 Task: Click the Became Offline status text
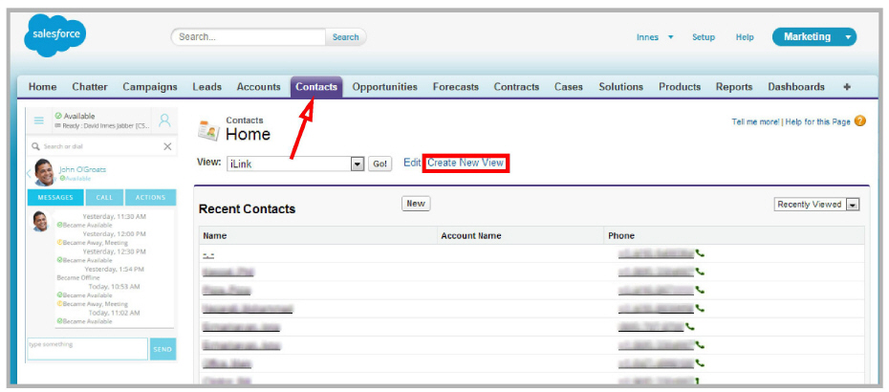[x=78, y=278]
